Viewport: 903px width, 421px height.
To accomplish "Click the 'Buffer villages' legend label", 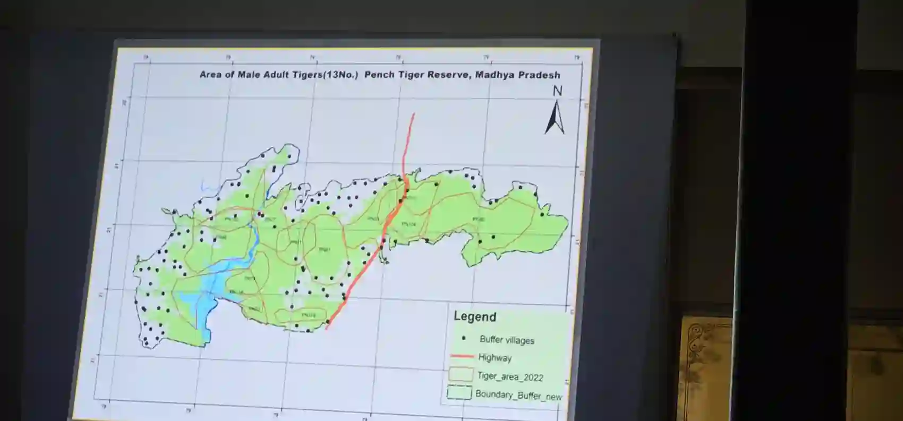I will [x=507, y=340].
